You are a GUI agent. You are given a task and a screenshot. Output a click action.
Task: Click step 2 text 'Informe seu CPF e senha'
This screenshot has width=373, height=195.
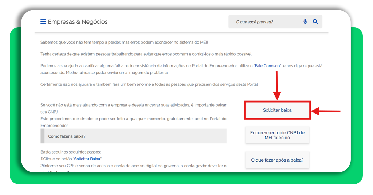(x=133, y=166)
